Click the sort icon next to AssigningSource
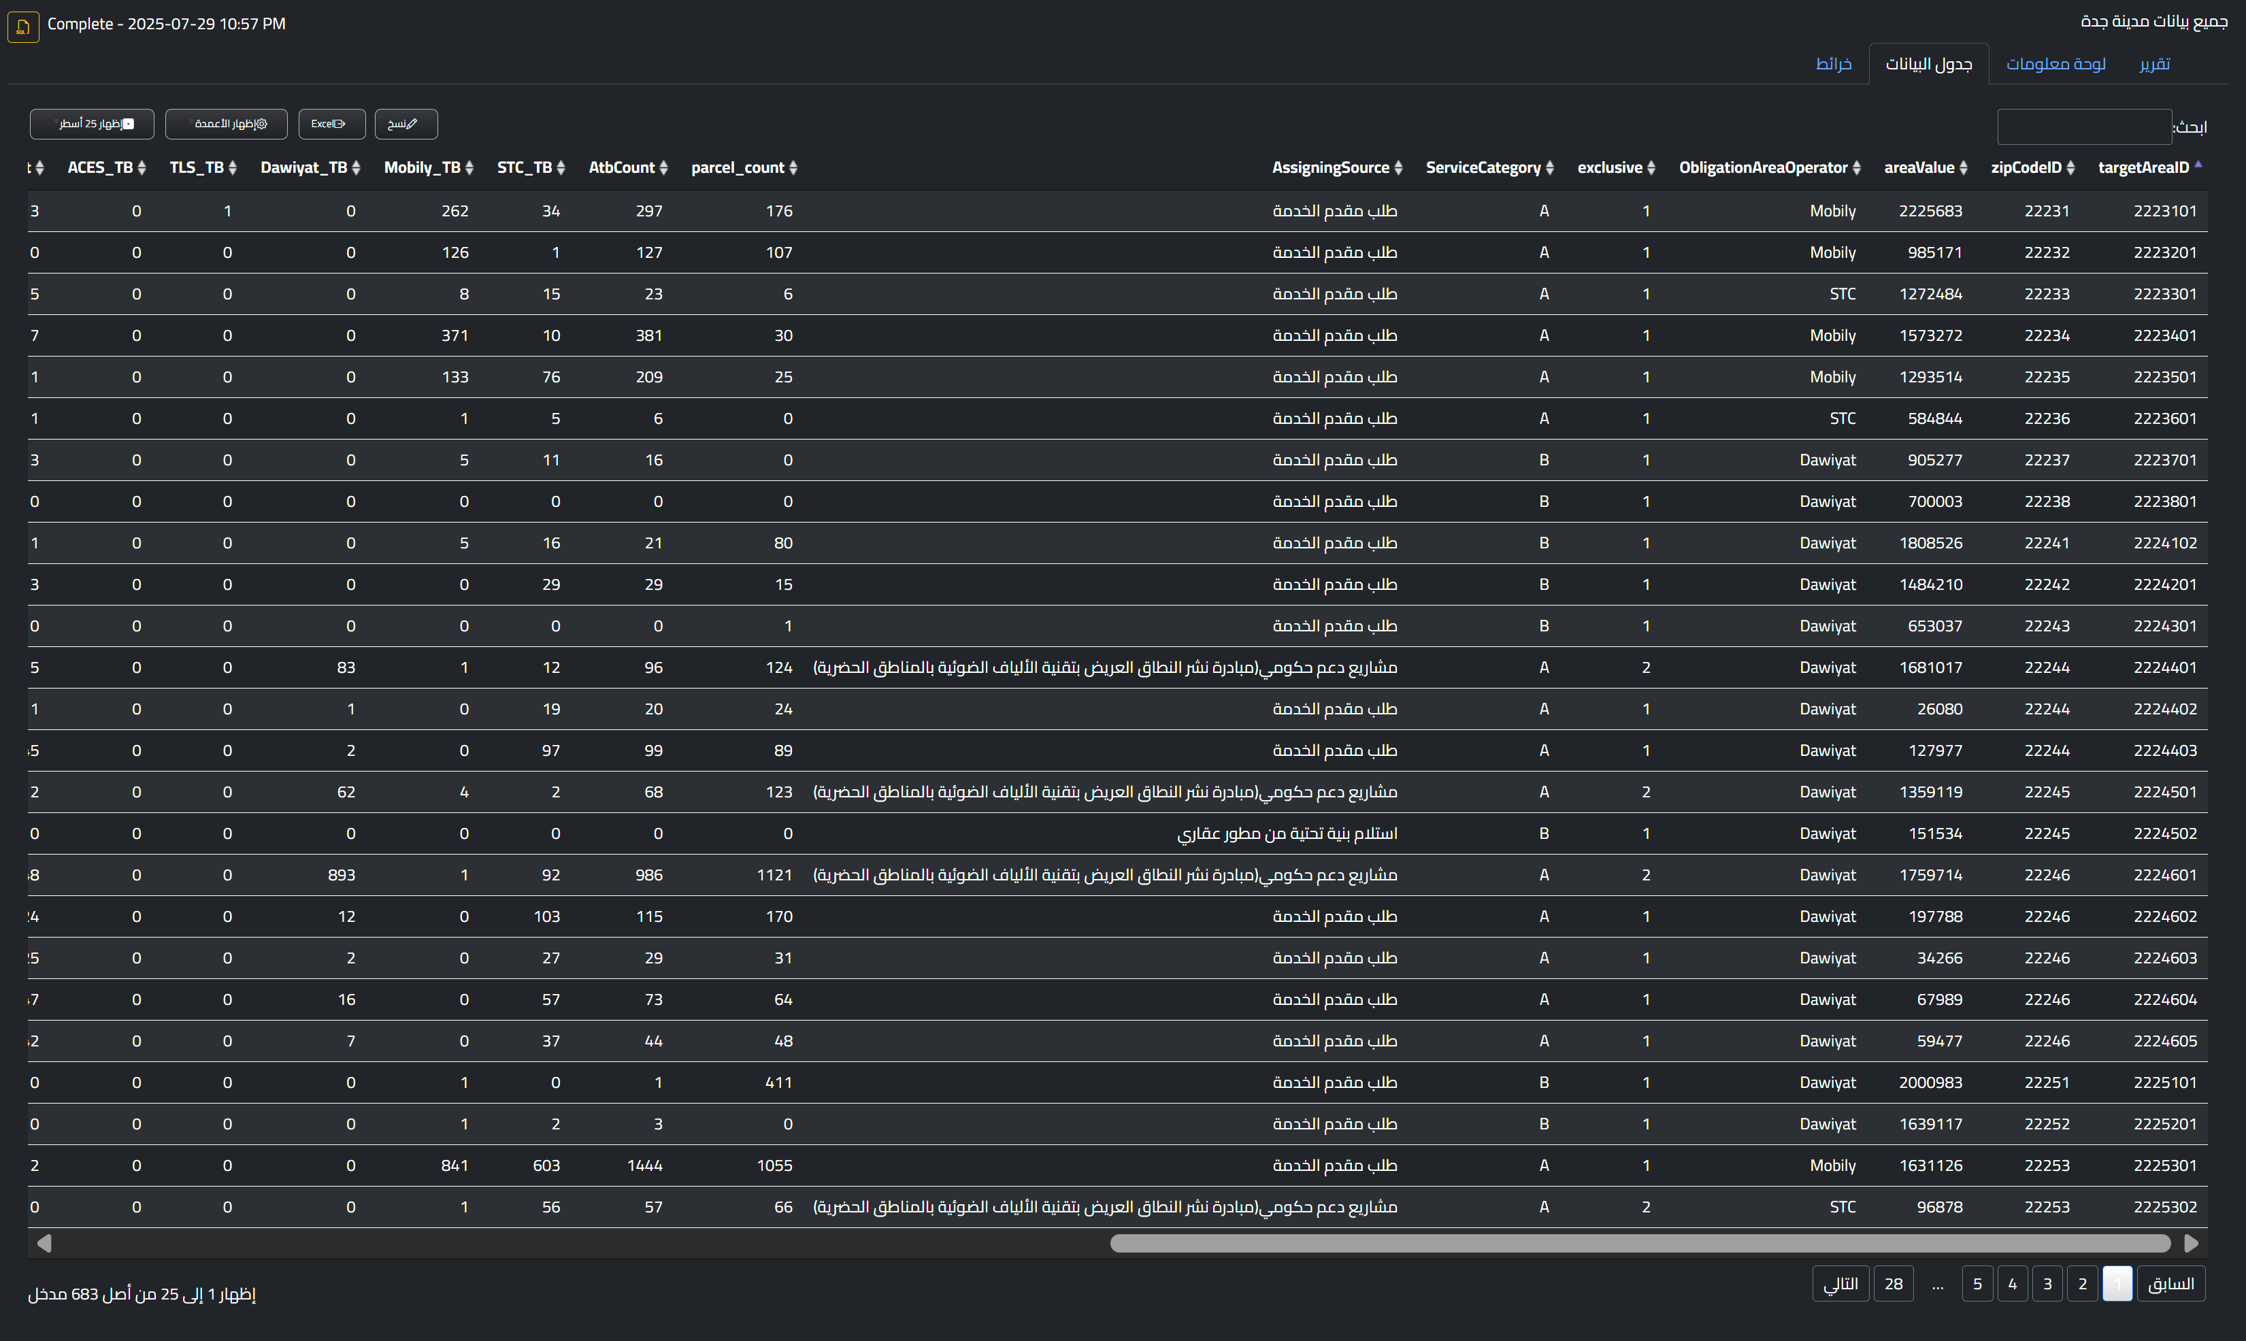Viewport: 2246px width, 1341px height. [1398, 167]
